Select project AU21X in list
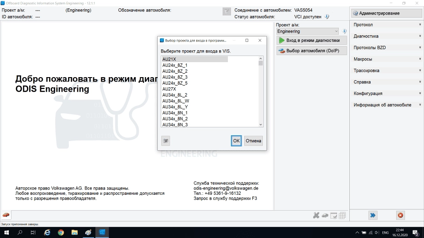This screenshot has height=238, width=424. coord(195,59)
